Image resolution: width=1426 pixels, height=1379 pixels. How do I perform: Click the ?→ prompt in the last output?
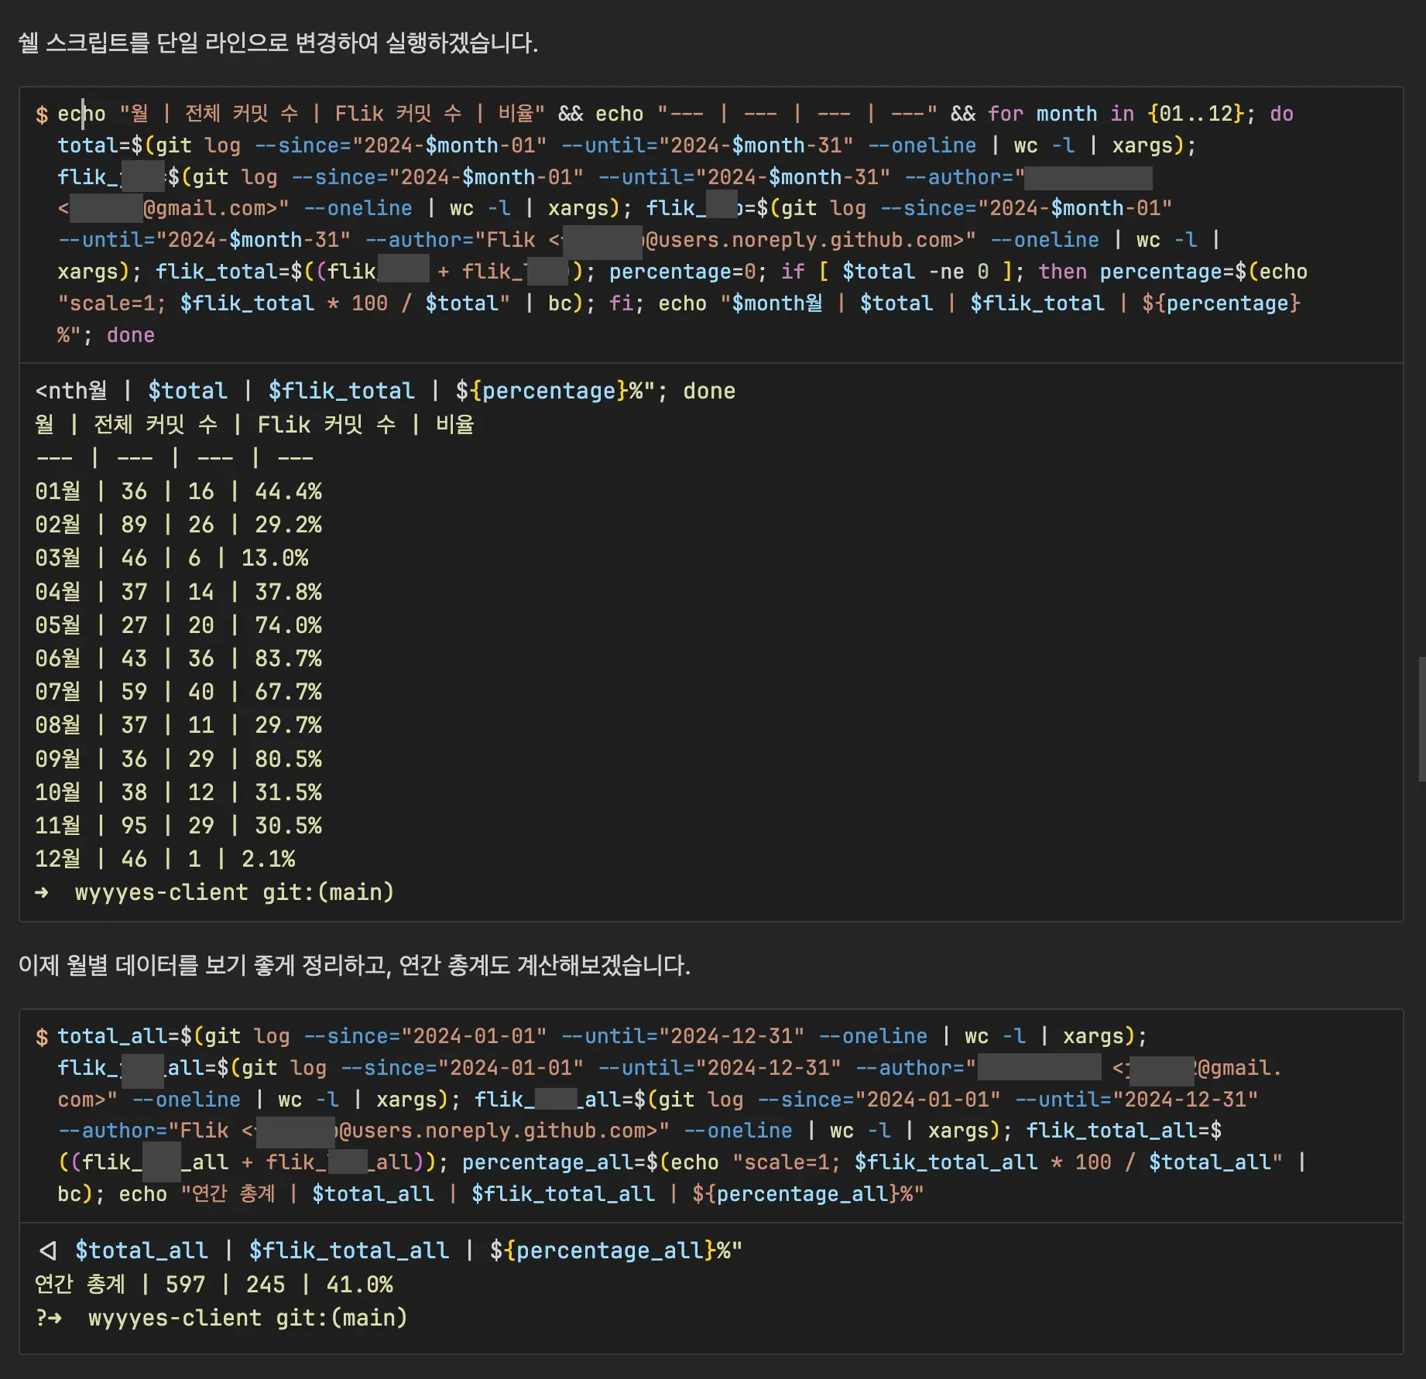49,1318
